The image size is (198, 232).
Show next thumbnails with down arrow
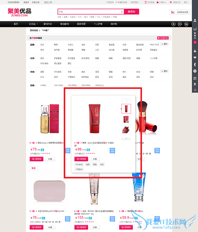coord(126,139)
